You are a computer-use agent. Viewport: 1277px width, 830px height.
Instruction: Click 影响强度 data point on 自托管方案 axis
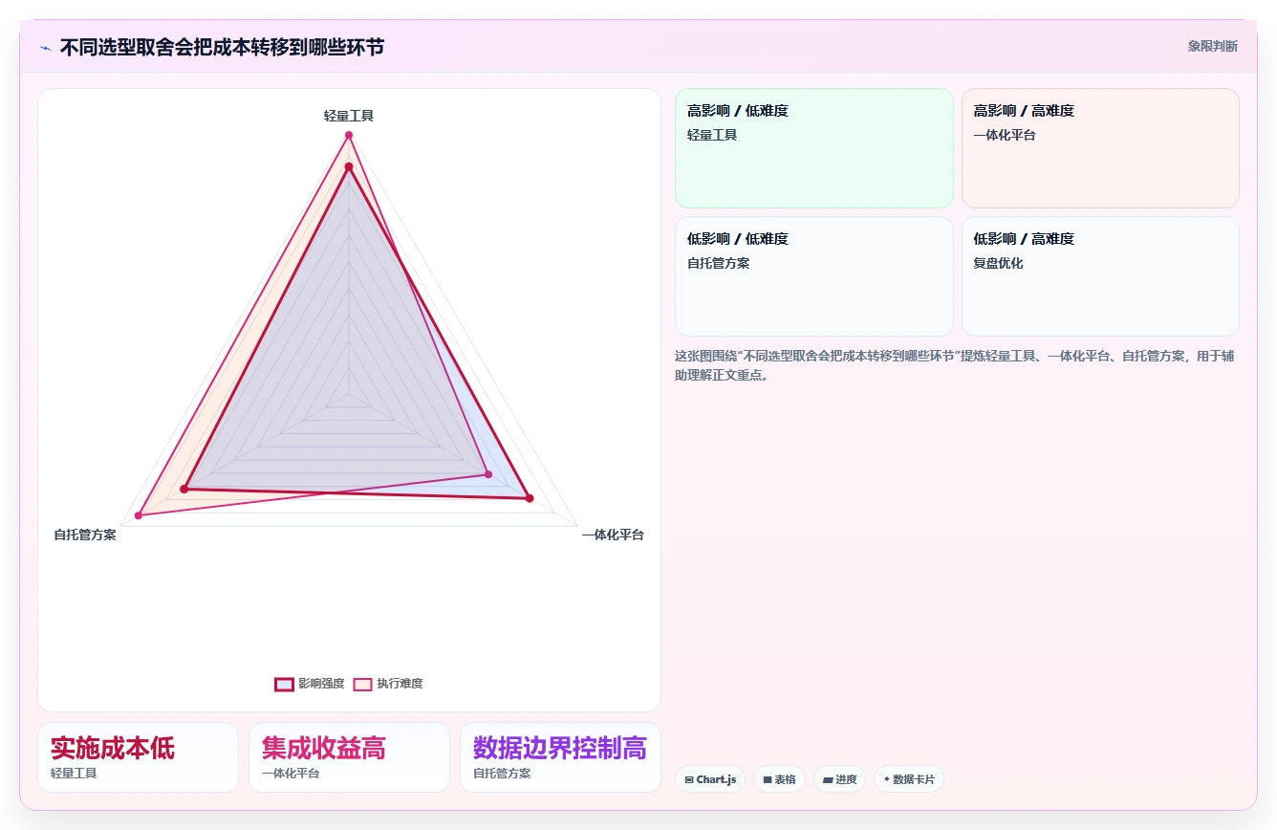(184, 490)
